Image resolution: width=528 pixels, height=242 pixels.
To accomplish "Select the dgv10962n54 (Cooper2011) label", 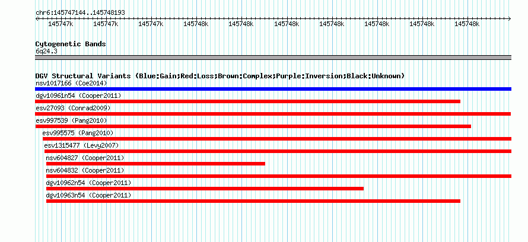I will pos(88,183).
